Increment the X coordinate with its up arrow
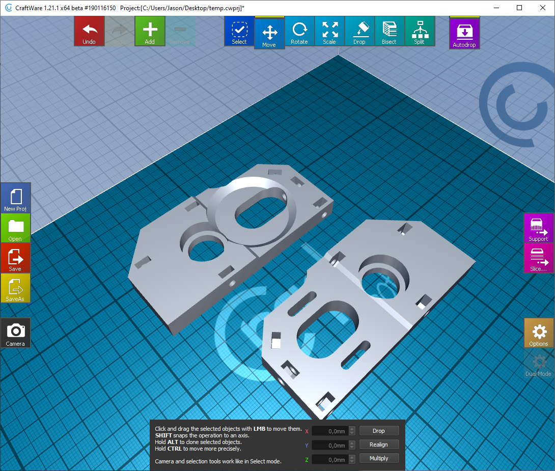This screenshot has width=555, height=471. tap(351, 428)
